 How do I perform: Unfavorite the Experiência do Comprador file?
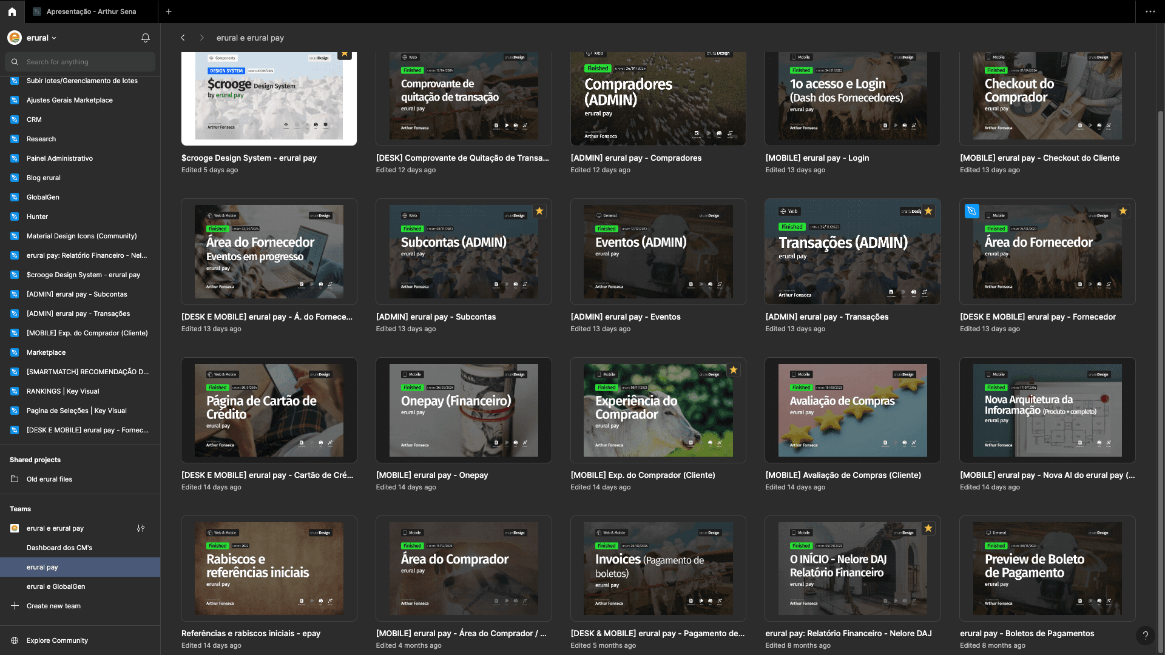(x=733, y=370)
